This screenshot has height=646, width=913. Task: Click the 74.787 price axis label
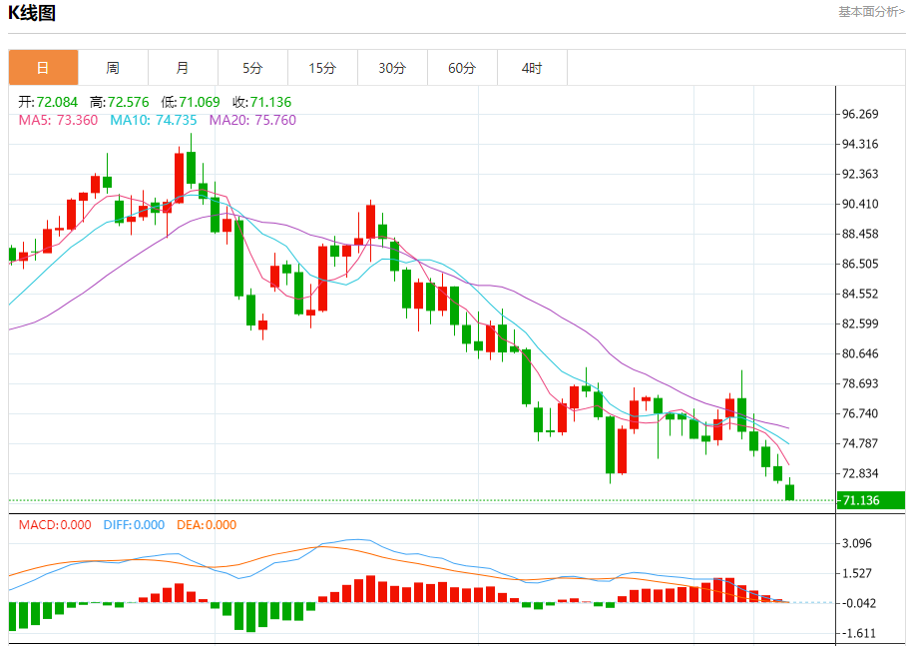[860, 444]
